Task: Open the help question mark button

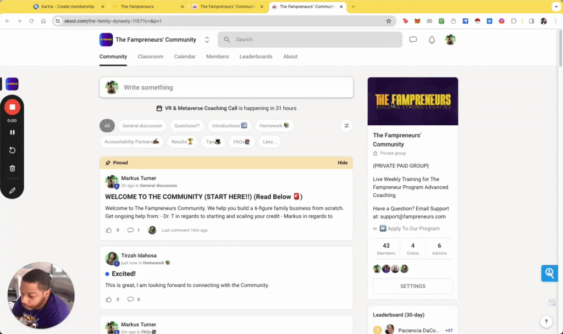Action: (546, 321)
